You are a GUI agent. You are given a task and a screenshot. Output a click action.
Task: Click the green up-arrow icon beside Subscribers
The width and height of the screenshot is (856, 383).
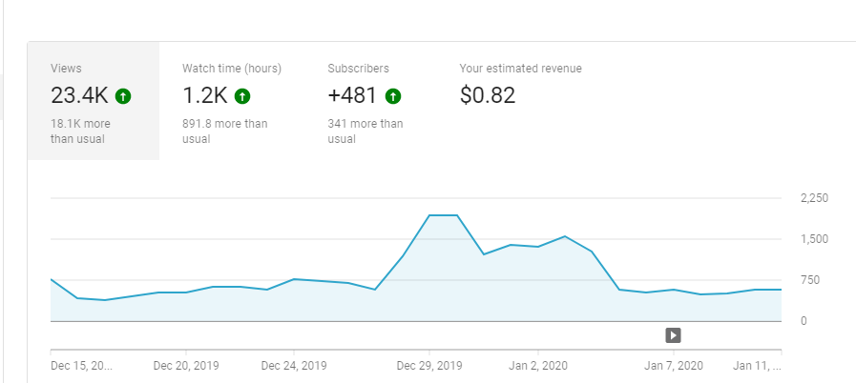point(393,97)
